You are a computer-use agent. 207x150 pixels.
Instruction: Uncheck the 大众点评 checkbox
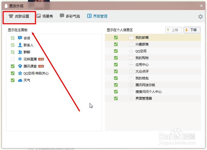(x=116, y=71)
